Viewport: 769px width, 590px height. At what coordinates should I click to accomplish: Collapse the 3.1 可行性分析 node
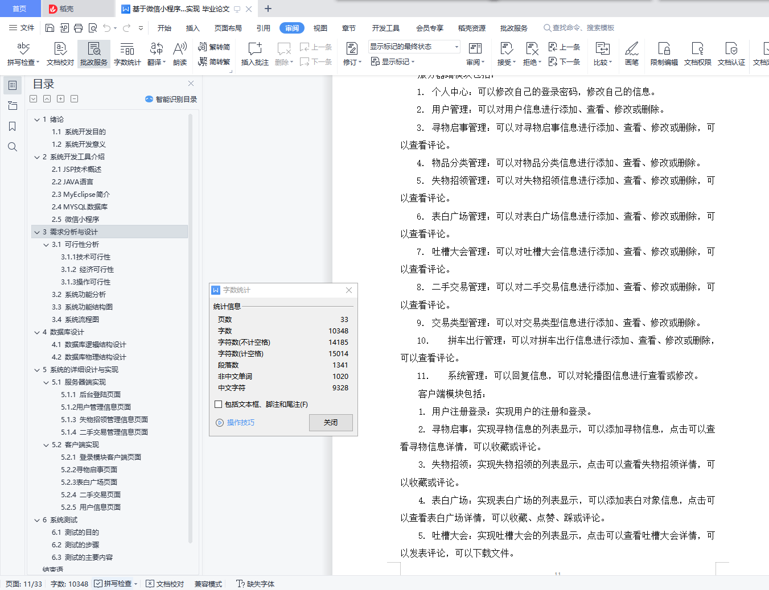46,245
